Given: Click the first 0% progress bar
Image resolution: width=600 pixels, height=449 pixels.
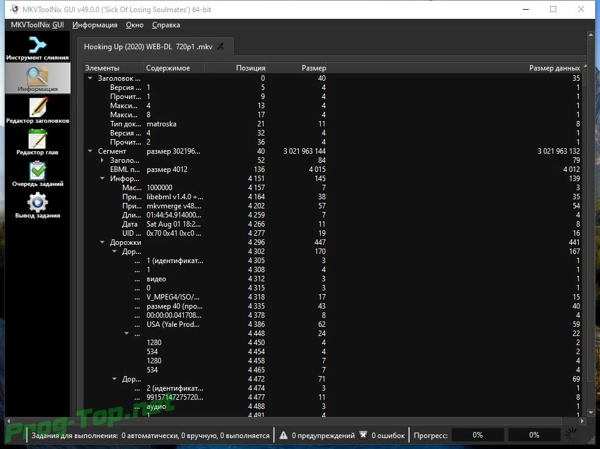Looking at the screenshot, I should click(478, 435).
